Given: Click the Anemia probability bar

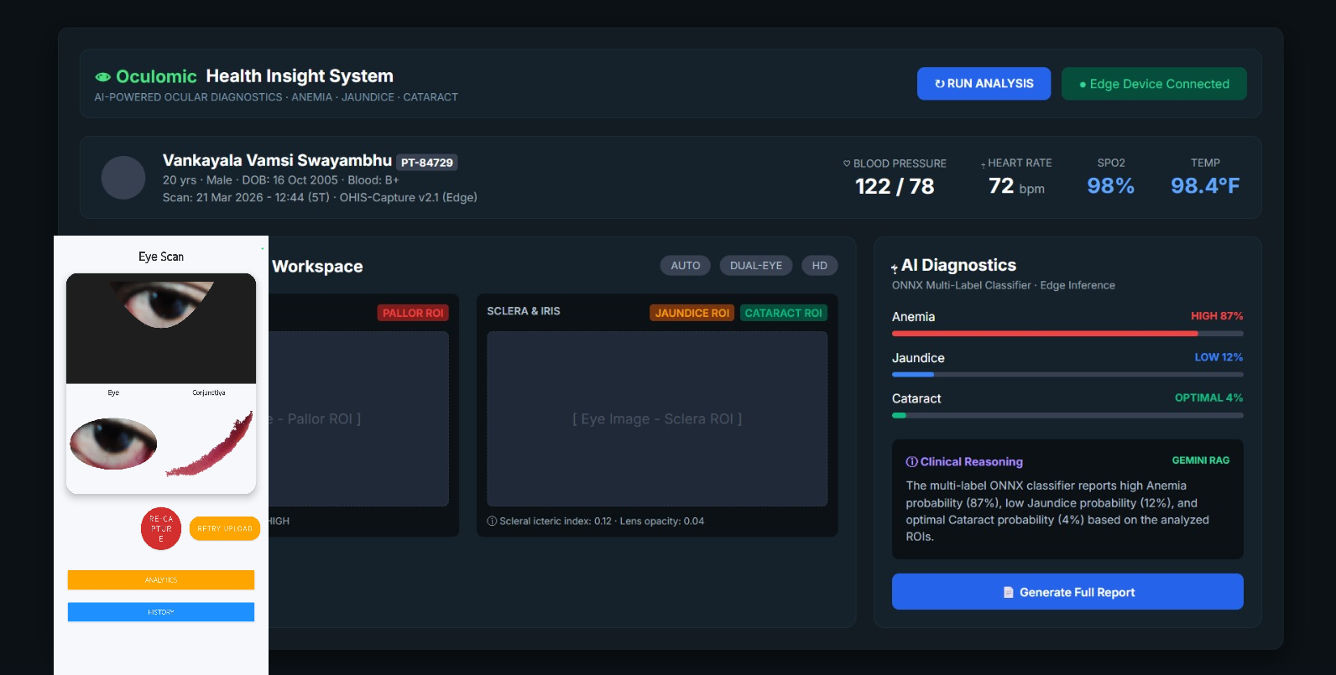Looking at the screenshot, I should point(1067,334).
